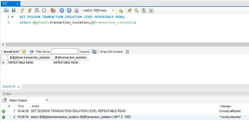
Task: Click editor line 2 select statement
Action: 78,22
